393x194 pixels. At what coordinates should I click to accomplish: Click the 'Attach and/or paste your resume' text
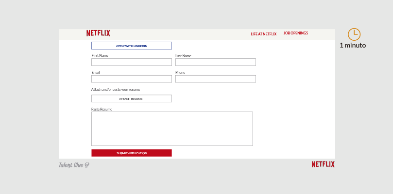coord(116,89)
